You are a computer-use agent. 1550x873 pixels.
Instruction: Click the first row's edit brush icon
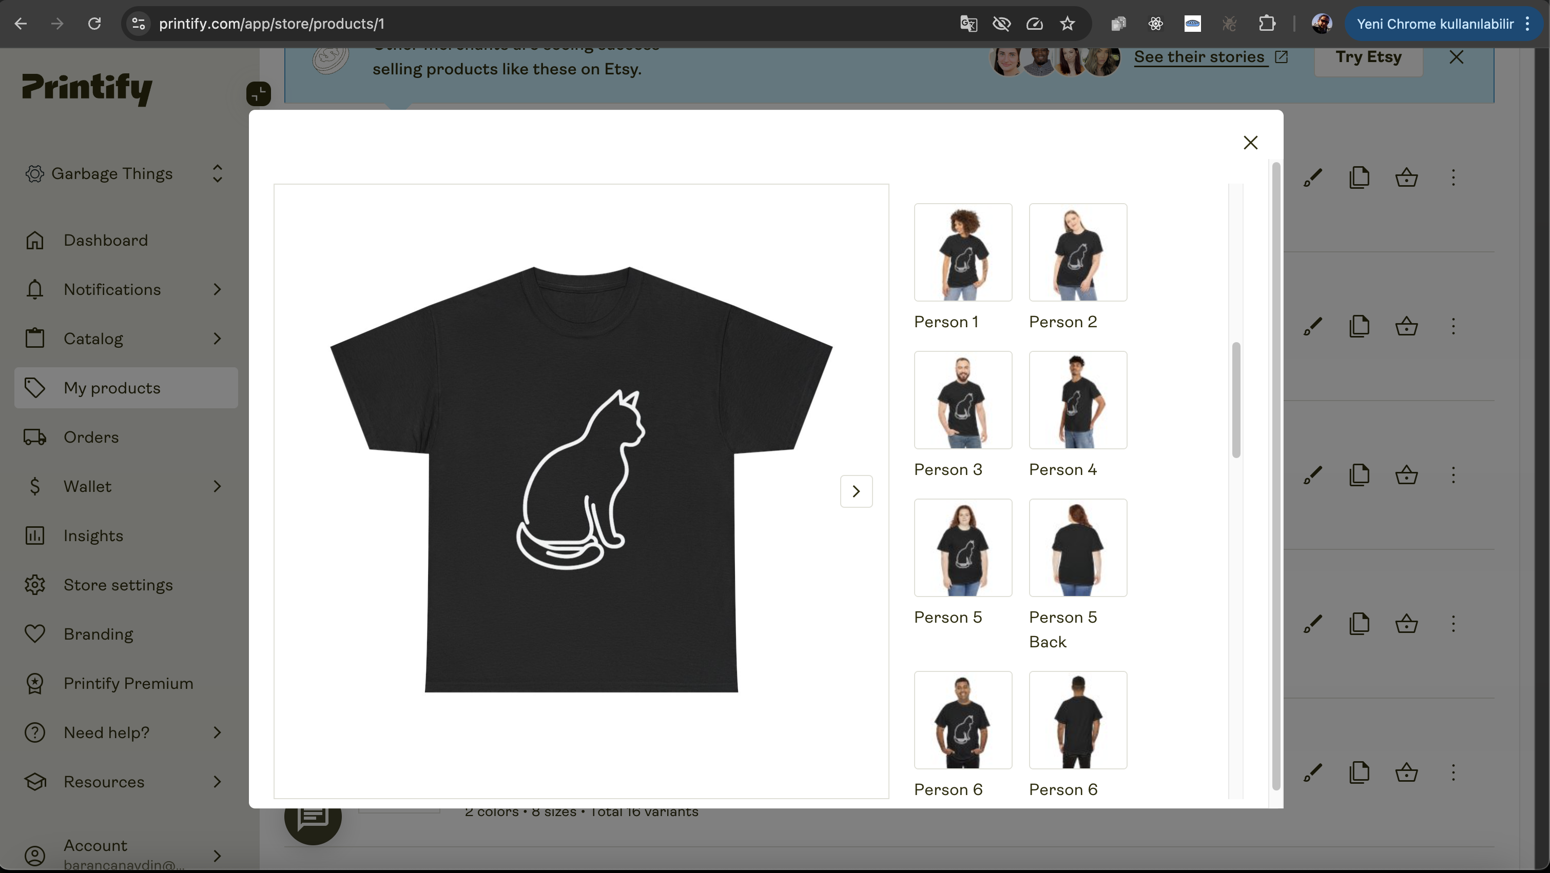(1312, 177)
